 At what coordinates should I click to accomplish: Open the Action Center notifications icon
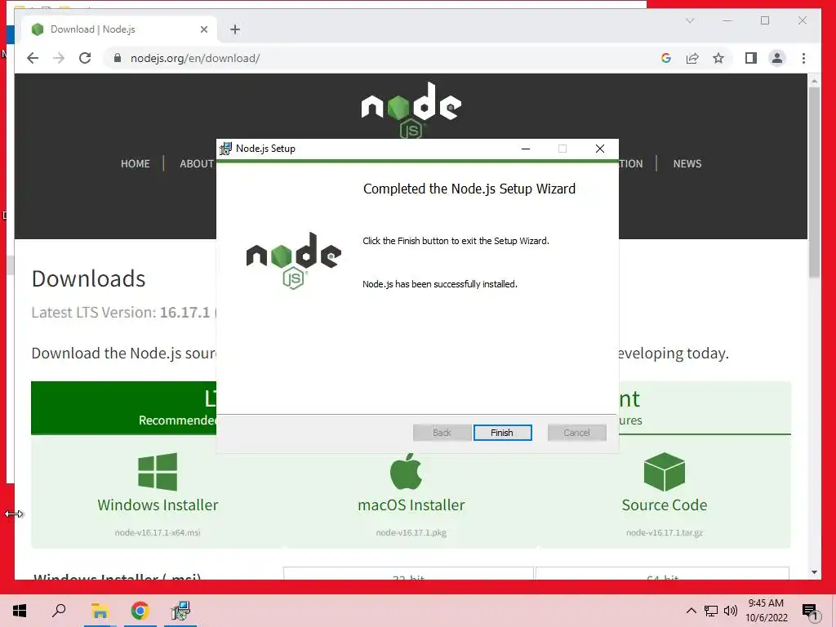[x=810, y=611]
